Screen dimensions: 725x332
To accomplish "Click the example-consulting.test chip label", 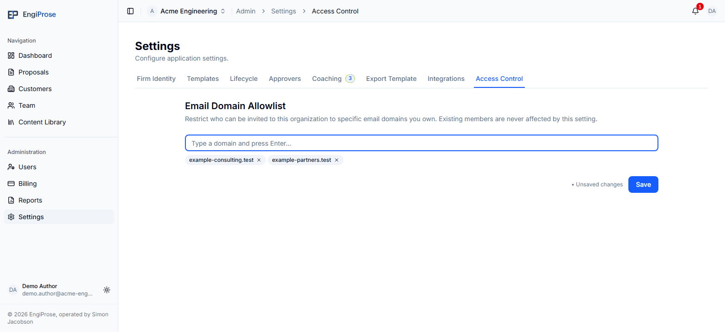I will click(221, 160).
